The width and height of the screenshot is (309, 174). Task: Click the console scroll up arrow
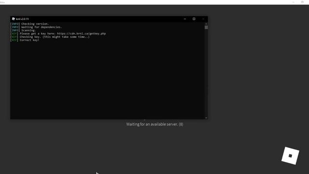pos(206,24)
